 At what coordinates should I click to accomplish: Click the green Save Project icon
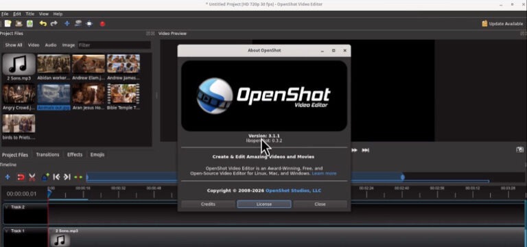click(x=30, y=23)
